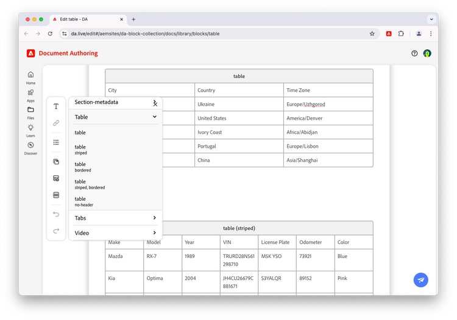Open the help question mark icon

pos(414,54)
